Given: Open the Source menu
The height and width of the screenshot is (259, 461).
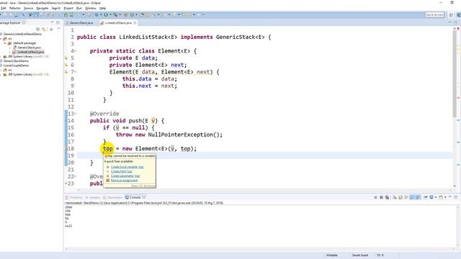Looking at the screenshot, I should (x=28, y=8).
